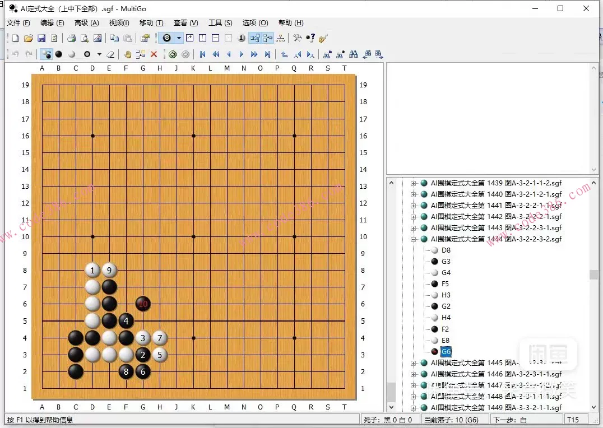Click the hand tool icon
The image size is (603, 428).
click(x=127, y=54)
